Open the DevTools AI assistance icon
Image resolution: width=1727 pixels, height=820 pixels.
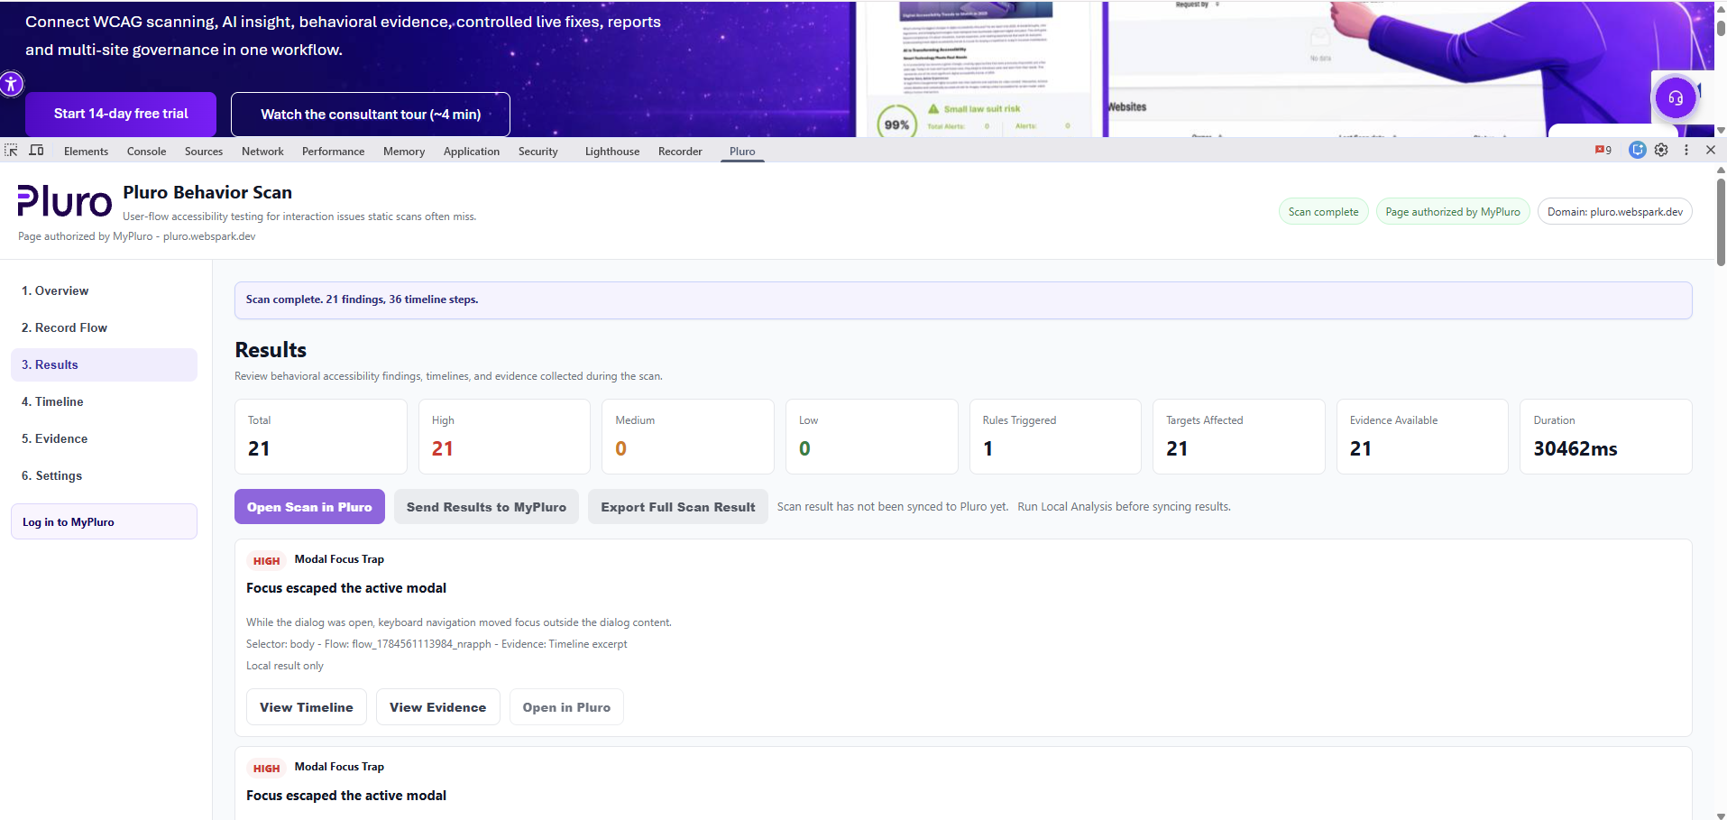[1637, 151]
